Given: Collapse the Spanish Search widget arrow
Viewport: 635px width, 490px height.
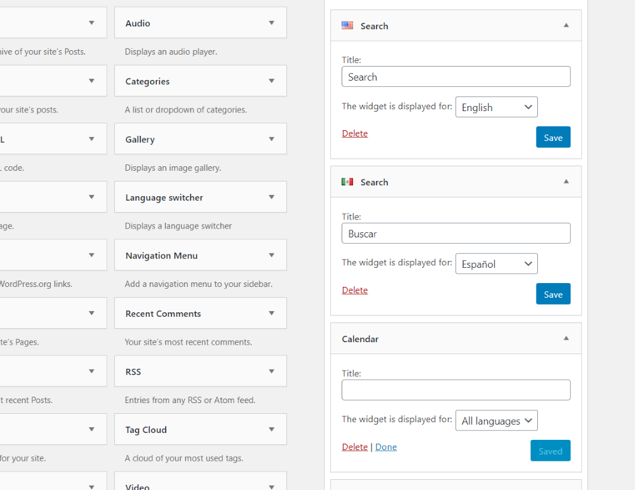Looking at the screenshot, I should point(566,182).
